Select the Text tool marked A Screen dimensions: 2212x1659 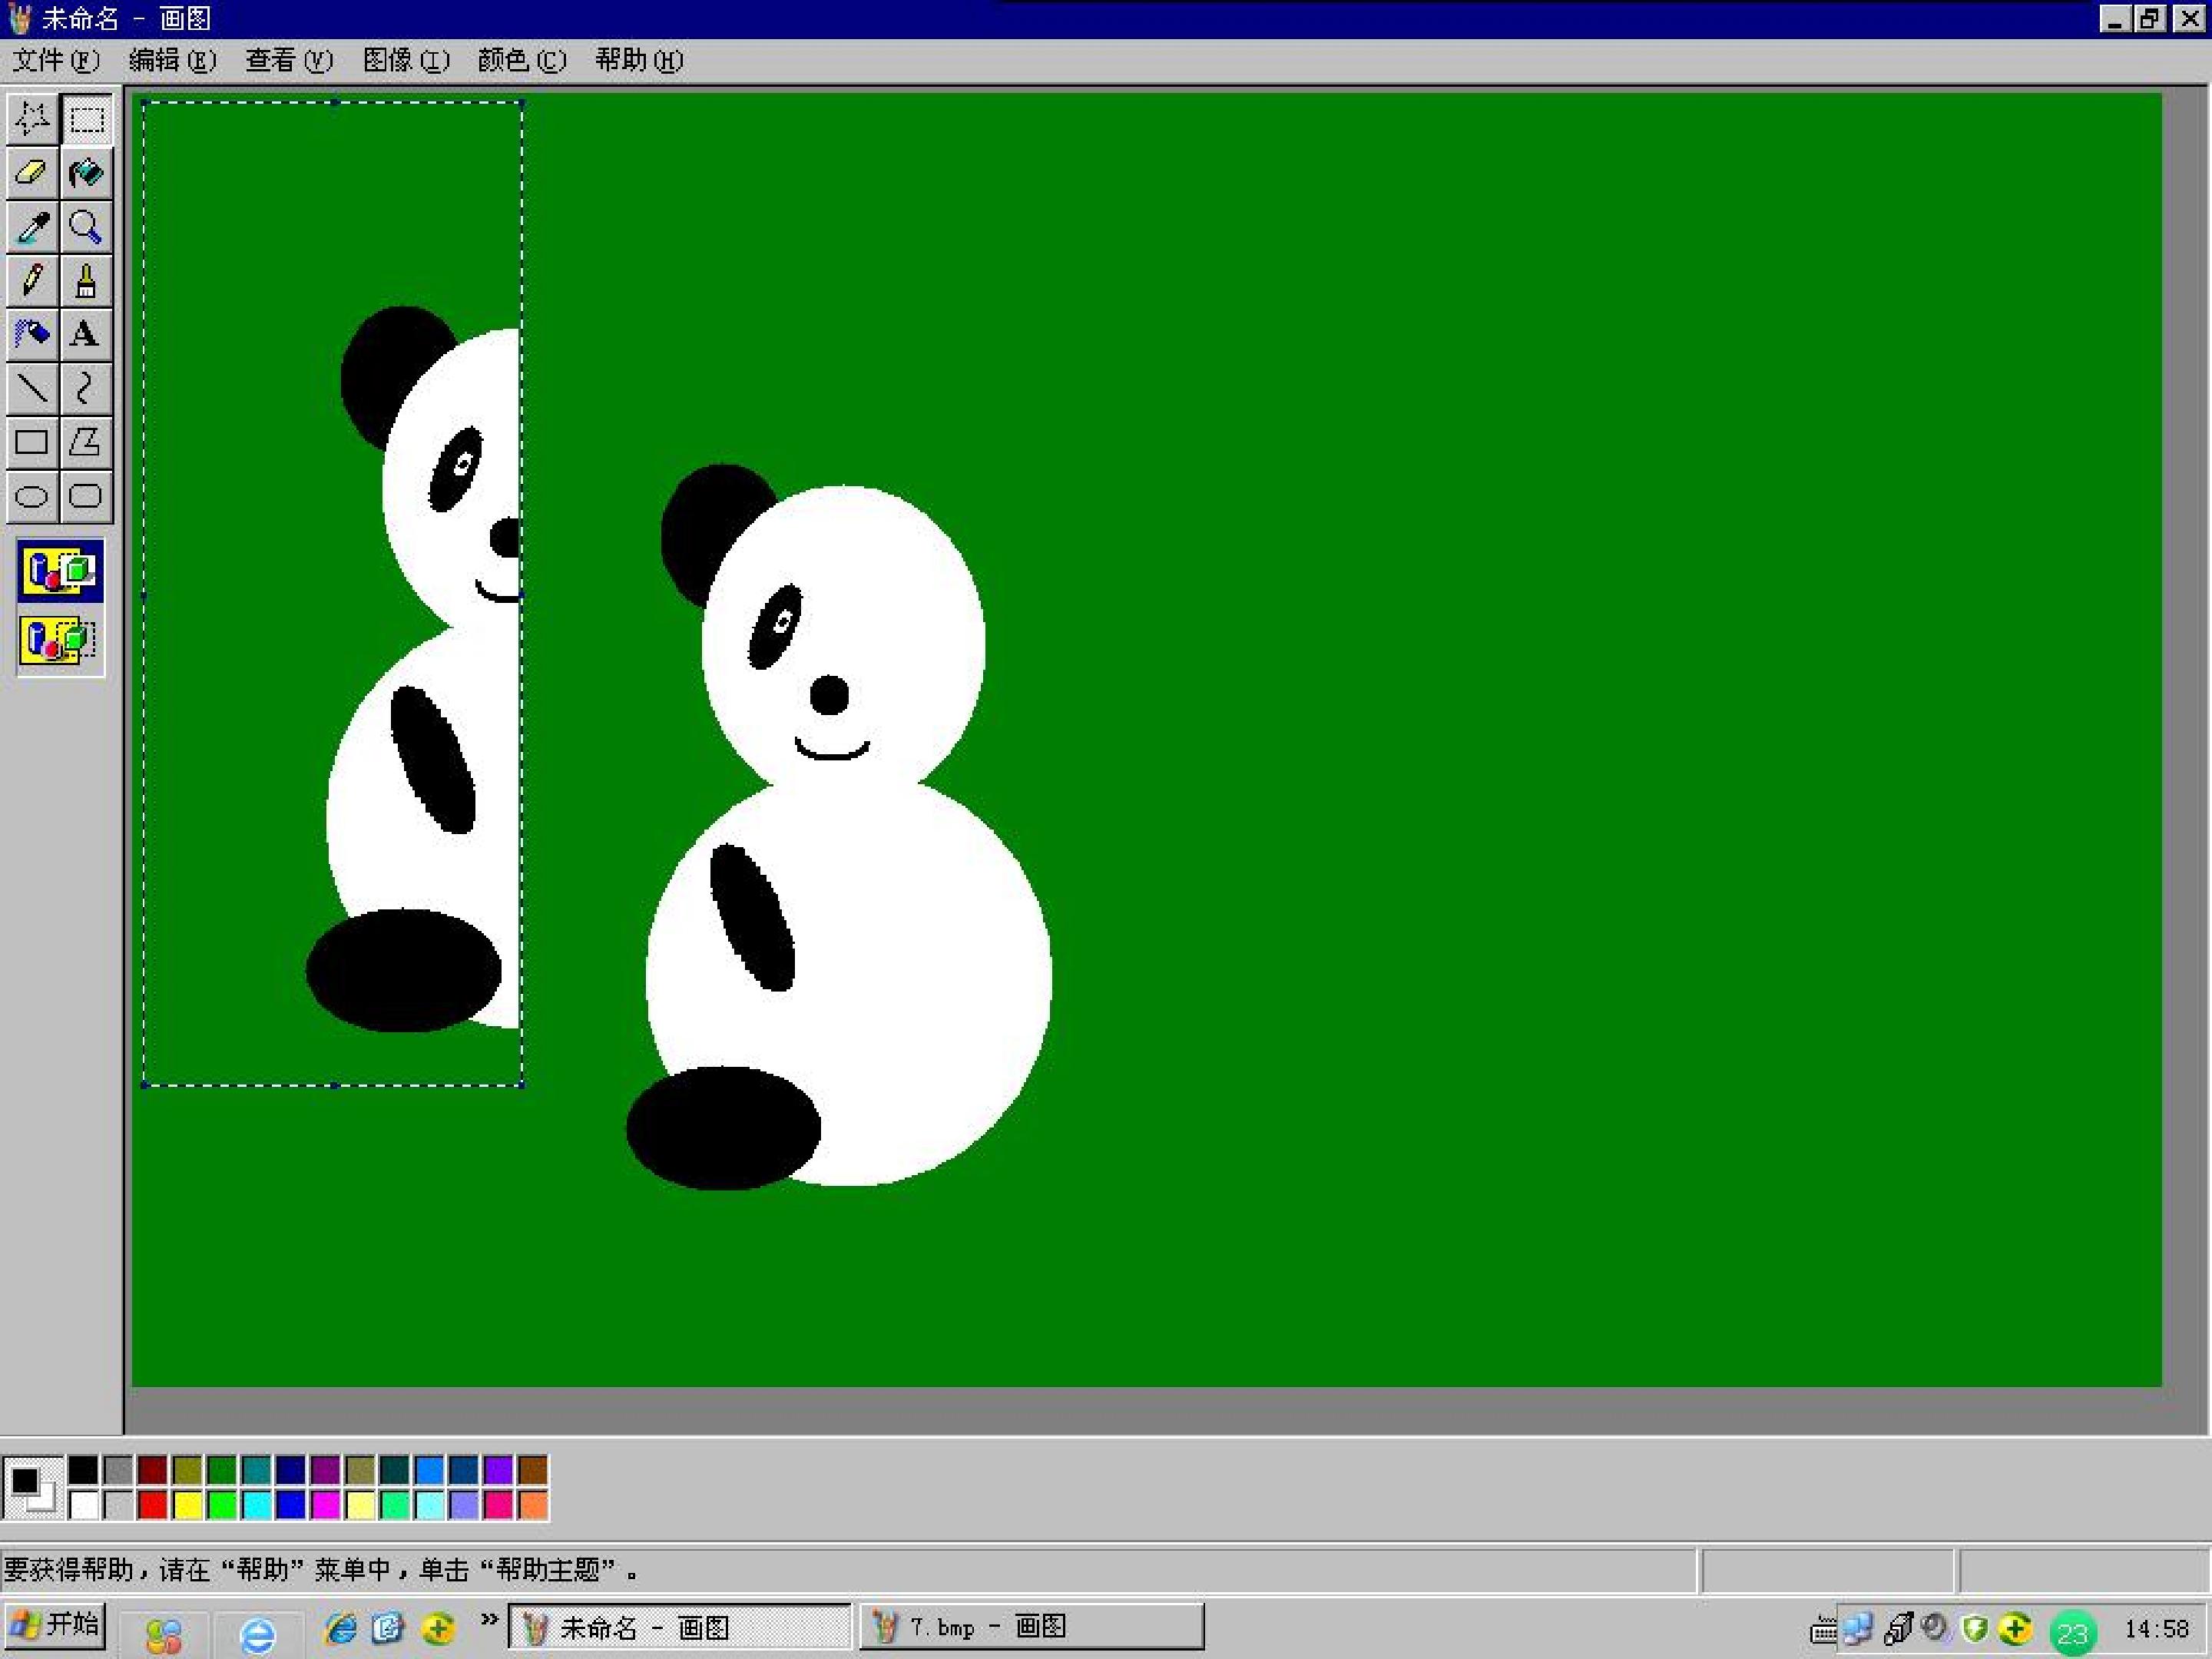[87, 334]
